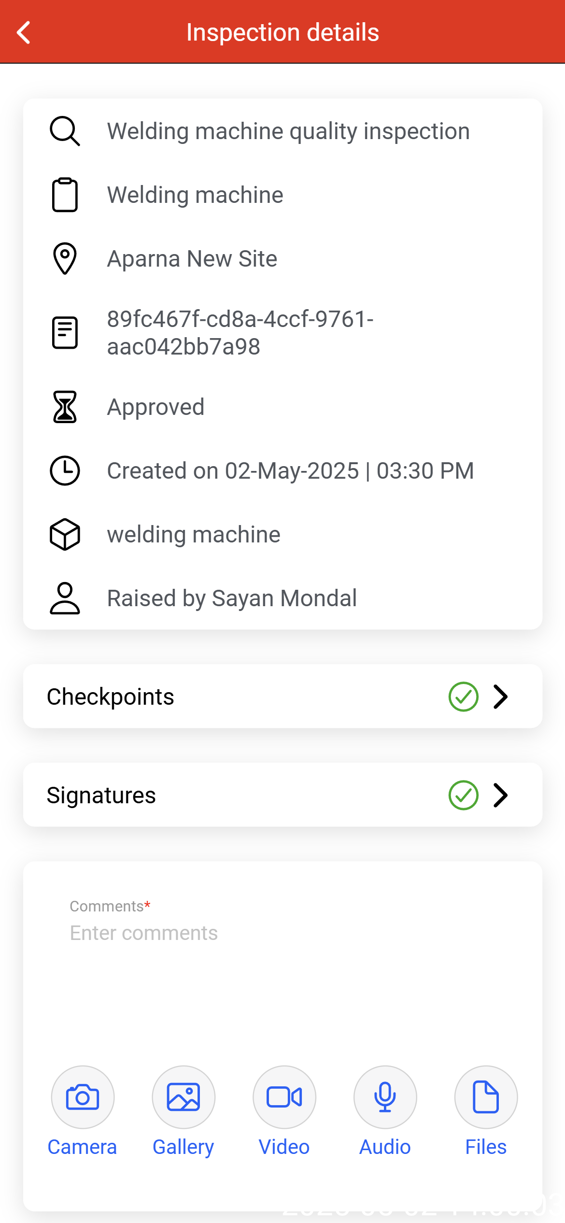Viewport: 565px width, 1223px height.
Task: Tap the inspection ID 89fc467f text
Action: tap(240, 333)
